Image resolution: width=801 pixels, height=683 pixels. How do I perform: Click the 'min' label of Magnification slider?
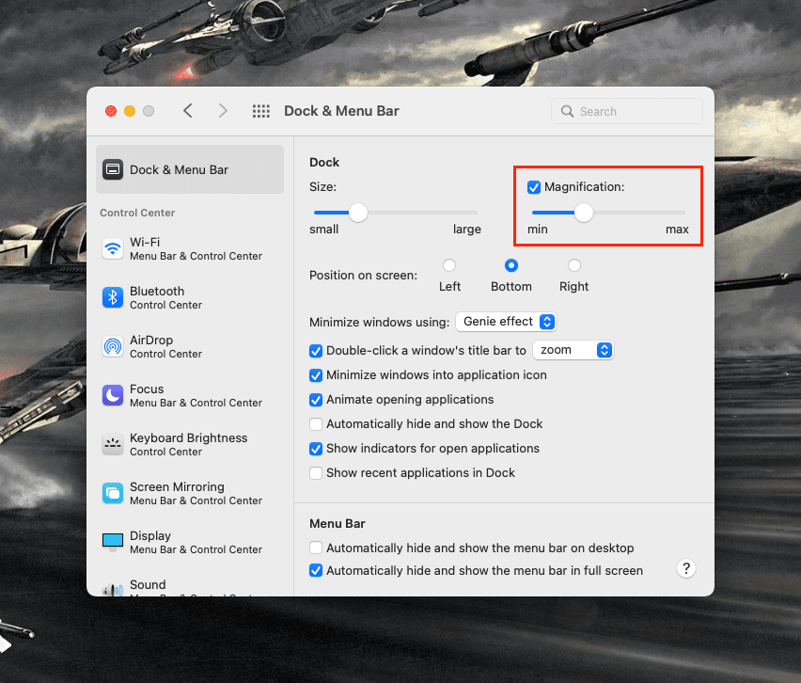tap(538, 229)
